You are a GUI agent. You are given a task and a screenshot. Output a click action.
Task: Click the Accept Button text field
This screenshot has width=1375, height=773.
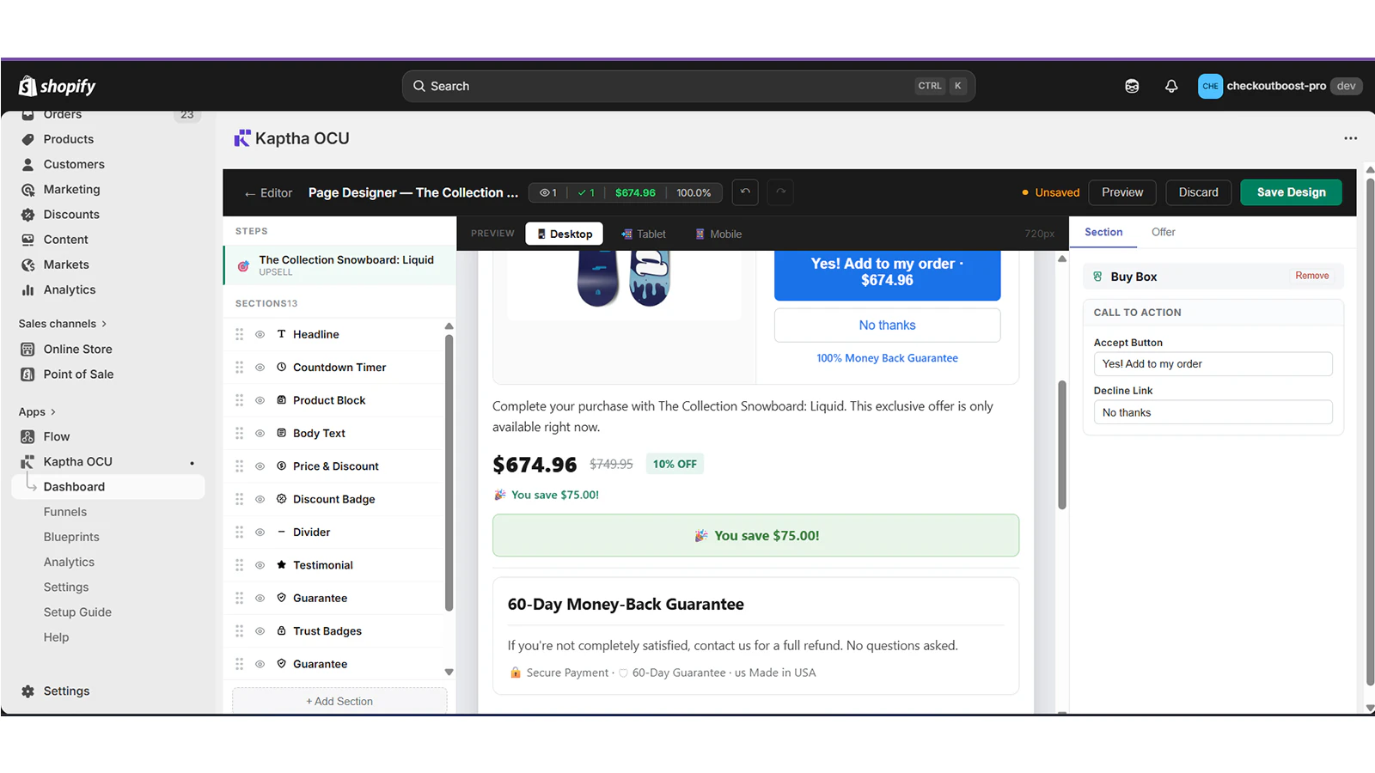pyautogui.click(x=1213, y=364)
